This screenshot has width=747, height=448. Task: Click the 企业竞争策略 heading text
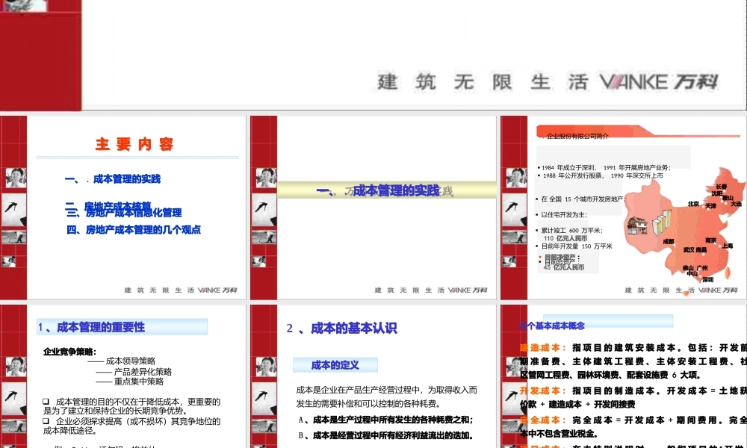point(69,352)
